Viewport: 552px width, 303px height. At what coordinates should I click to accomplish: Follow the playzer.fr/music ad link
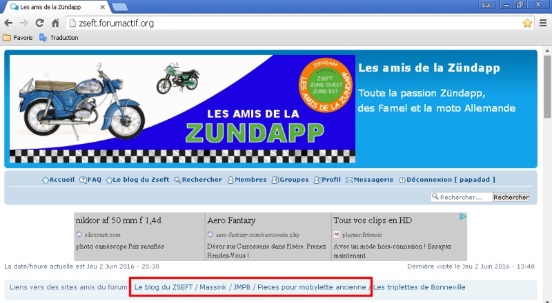(362, 234)
